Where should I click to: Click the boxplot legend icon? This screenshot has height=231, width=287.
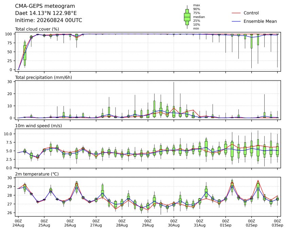click(x=187, y=17)
